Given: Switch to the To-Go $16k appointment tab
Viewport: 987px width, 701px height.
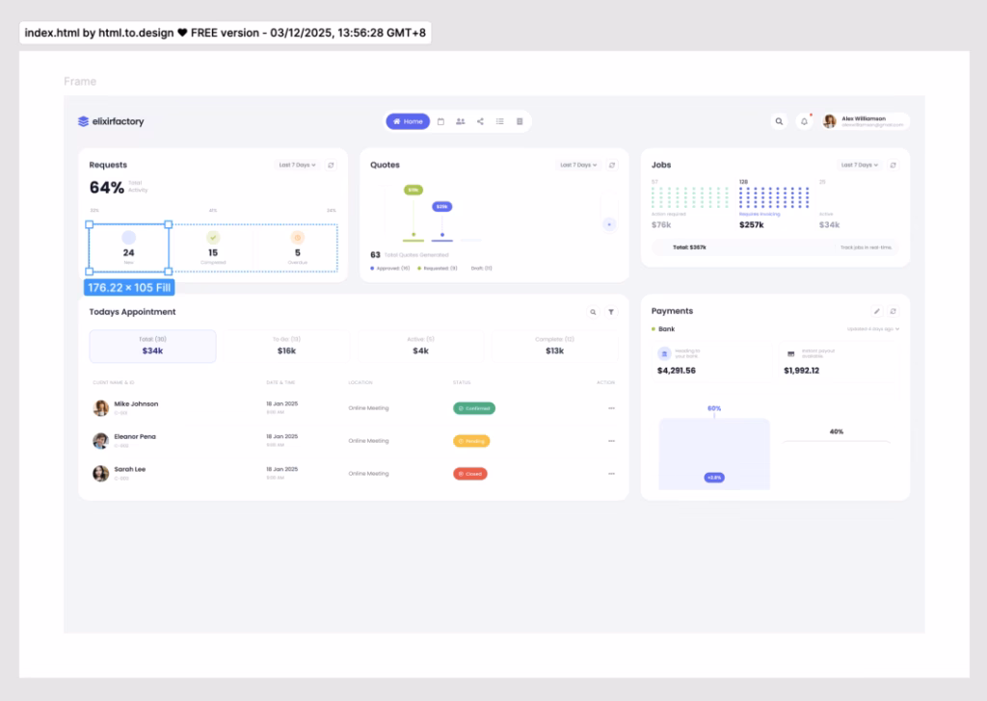Looking at the screenshot, I should (286, 346).
